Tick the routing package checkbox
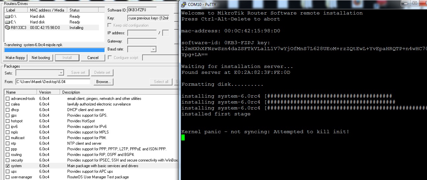Viewport: 427px width, 180px height. point(8,155)
